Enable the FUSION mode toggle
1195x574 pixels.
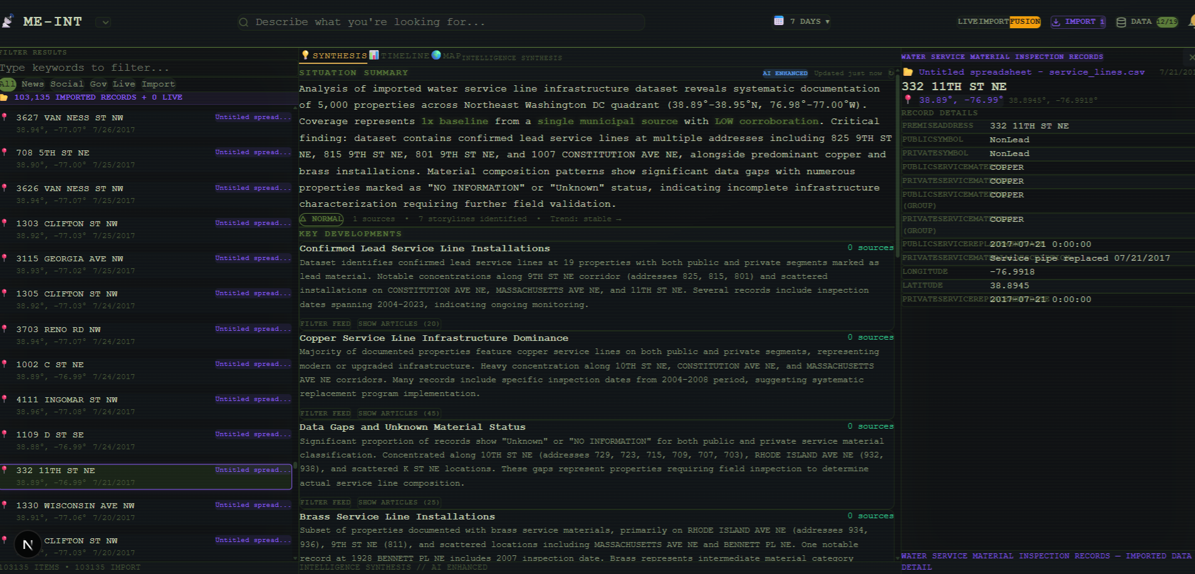[x=1025, y=21]
